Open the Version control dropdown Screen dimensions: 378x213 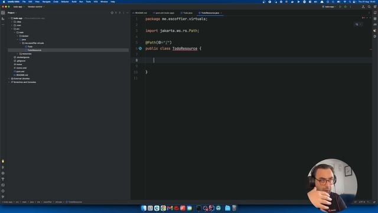pyautogui.click(x=36, y=7)
